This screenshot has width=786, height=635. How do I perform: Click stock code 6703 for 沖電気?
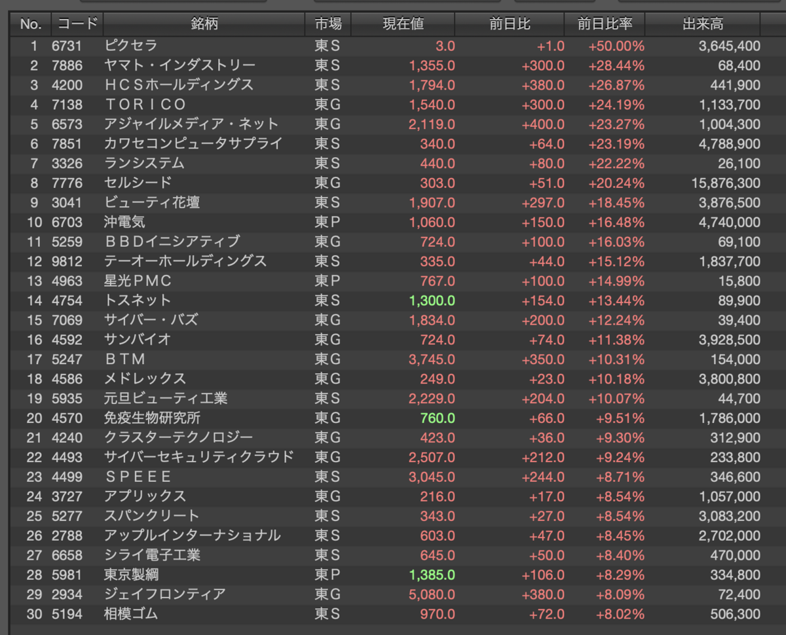point(67,222)
